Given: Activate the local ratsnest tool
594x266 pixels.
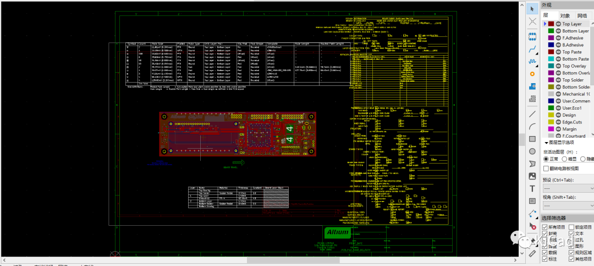Looking at the screenshot, I should tap(532, 21).
